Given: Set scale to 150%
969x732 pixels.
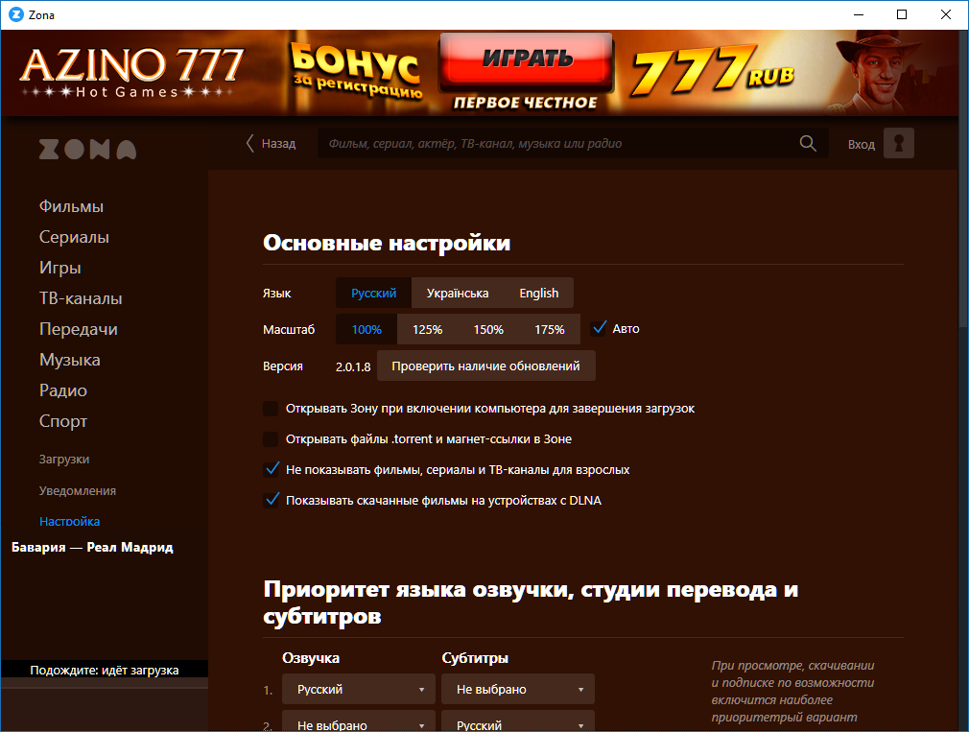Looking at the screenshot, I should pyautogui.click(x=488, y=329).
